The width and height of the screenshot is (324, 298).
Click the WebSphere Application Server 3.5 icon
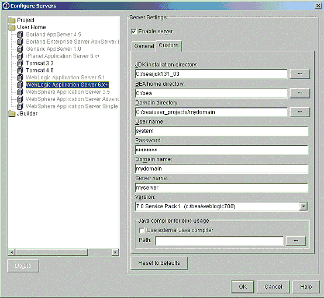(x=20, y=92)
